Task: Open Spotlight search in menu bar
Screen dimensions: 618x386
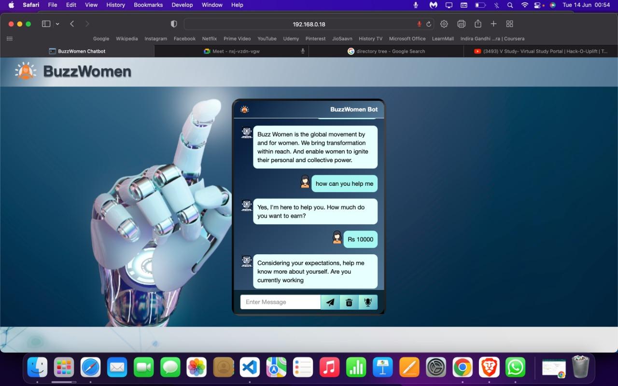Action: 510,5
